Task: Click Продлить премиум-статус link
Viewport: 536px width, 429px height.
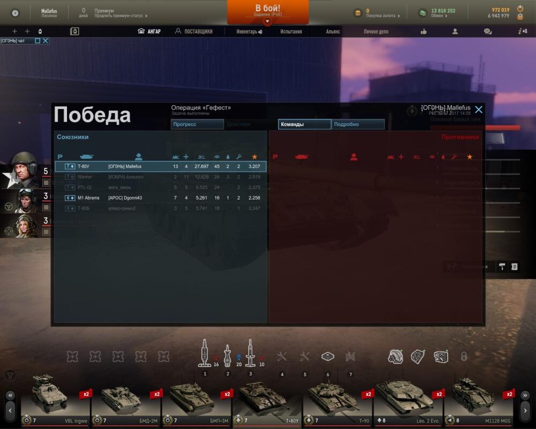Action: click(121, 16)
